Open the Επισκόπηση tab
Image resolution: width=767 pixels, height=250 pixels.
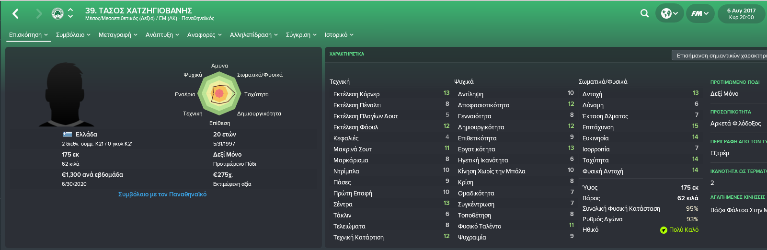click(28, 35)
